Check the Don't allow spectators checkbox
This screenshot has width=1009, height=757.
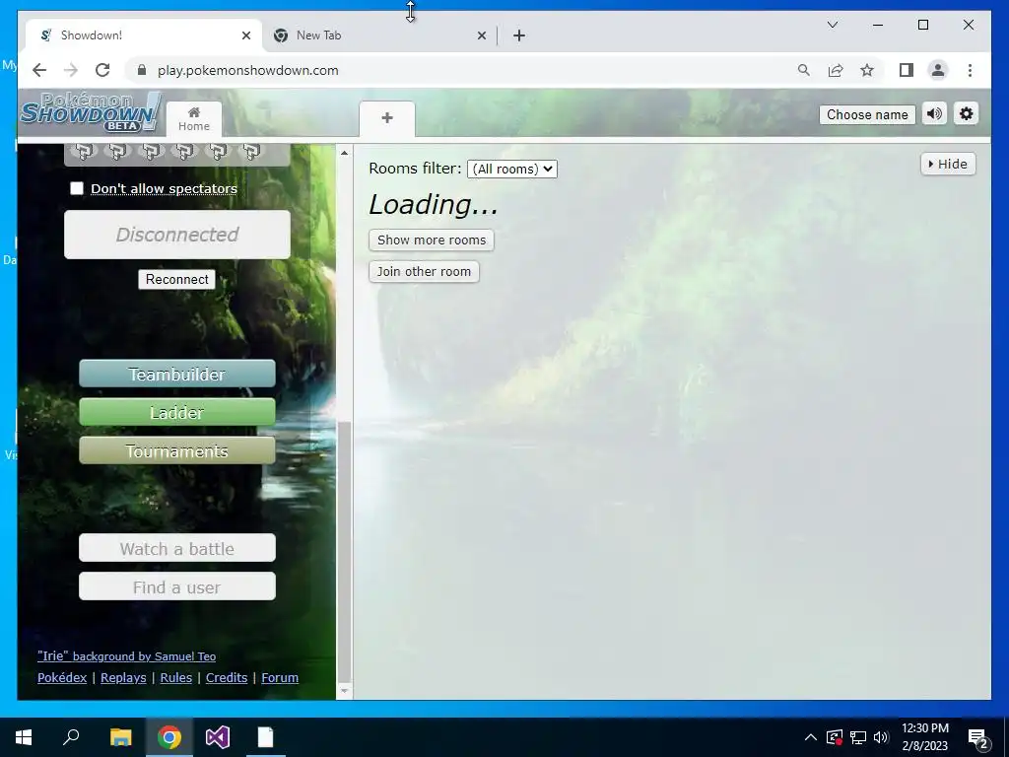[x=77, y=188]
